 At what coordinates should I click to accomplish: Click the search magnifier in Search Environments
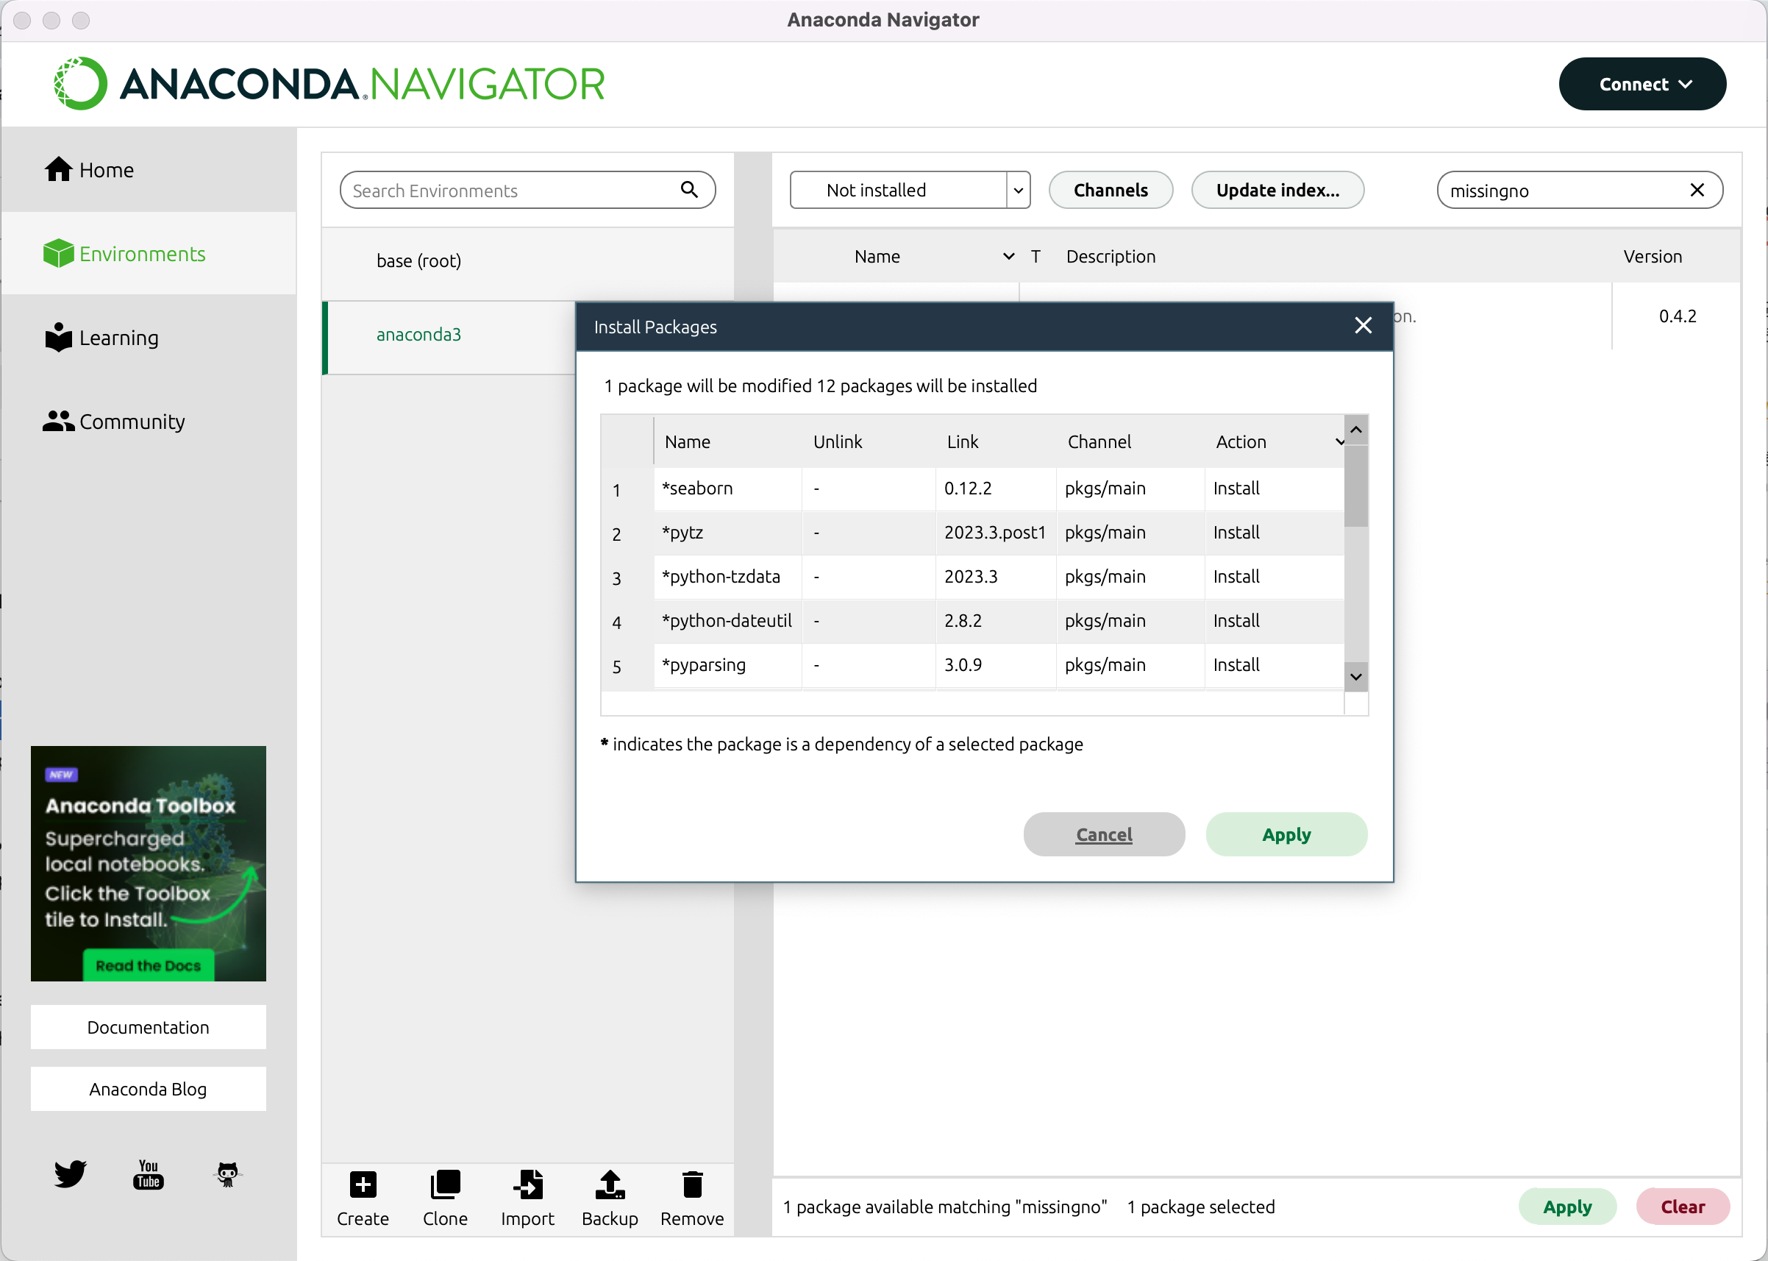[x=689, y=190]
